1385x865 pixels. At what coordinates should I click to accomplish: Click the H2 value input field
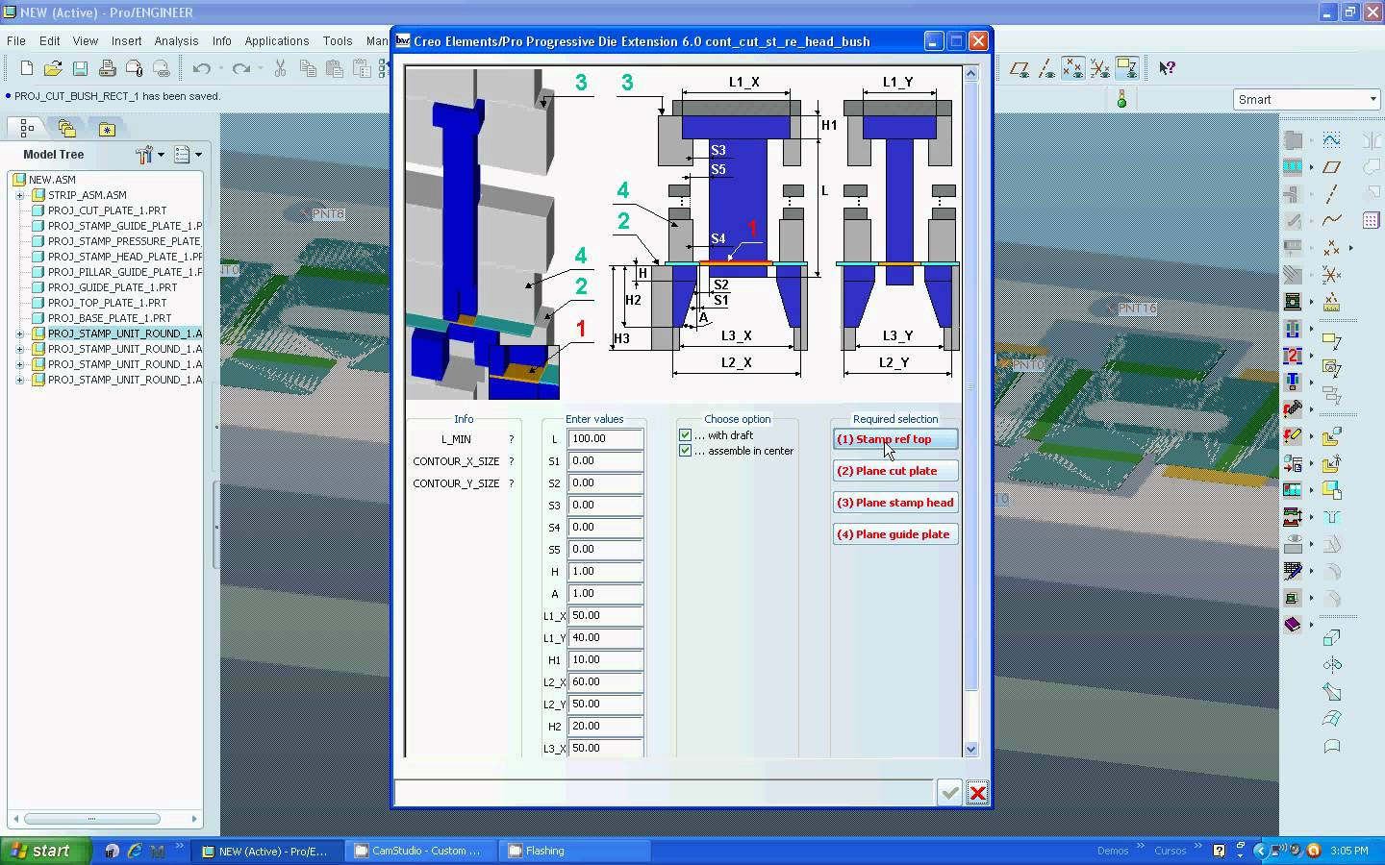(x=605, y=727)
